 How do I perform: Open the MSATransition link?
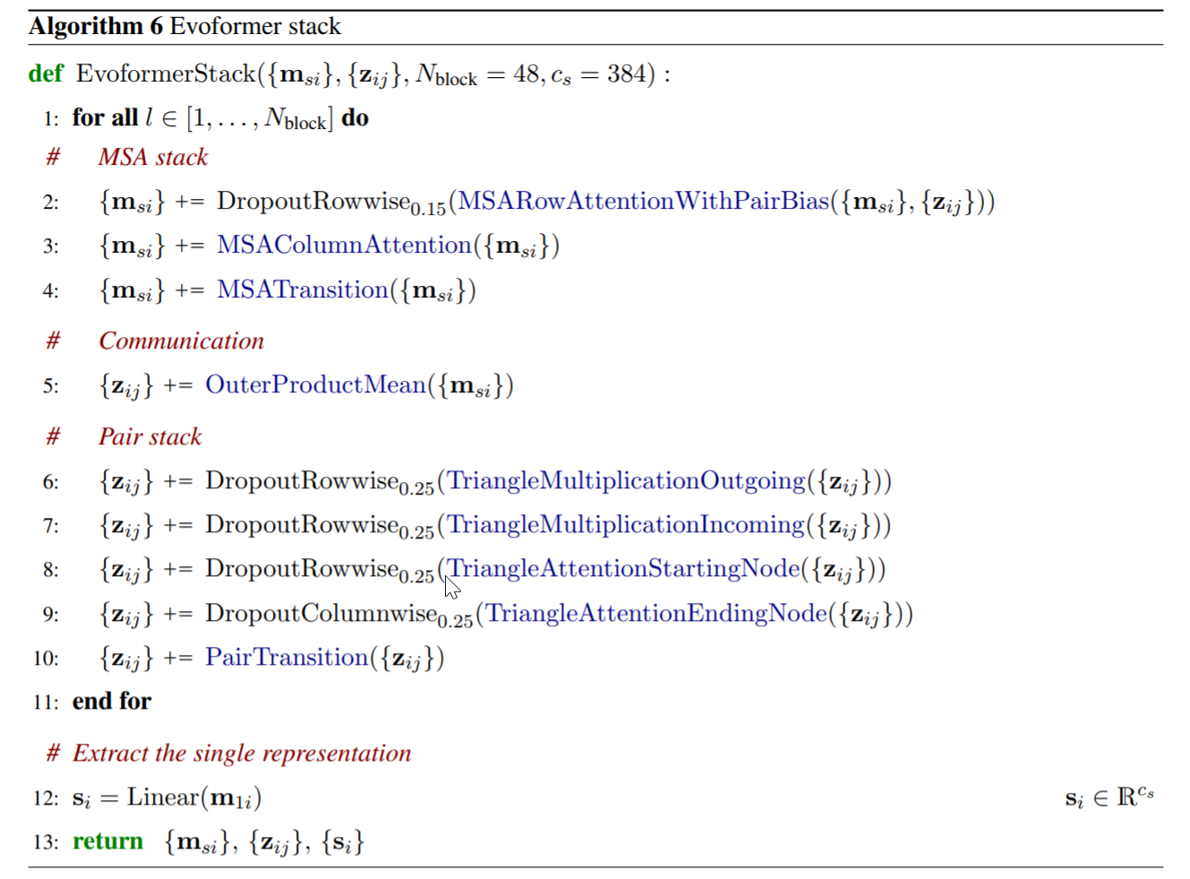pos(303,289)
